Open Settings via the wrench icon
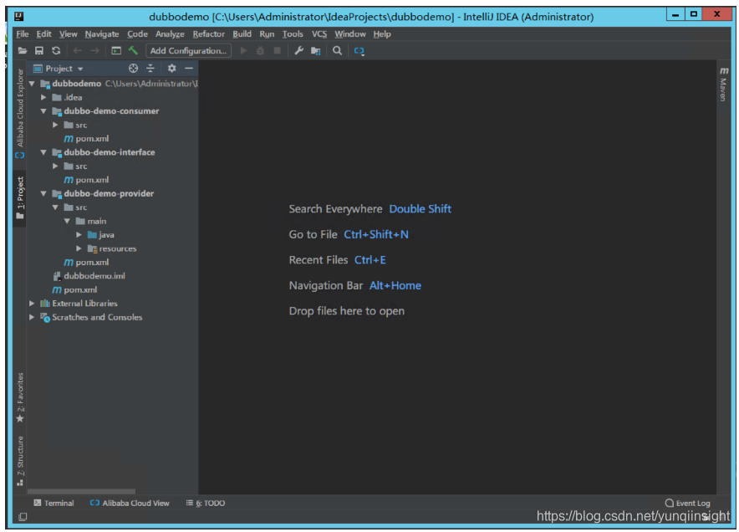This screenshot has height=532, width=739. pos(298,51)
